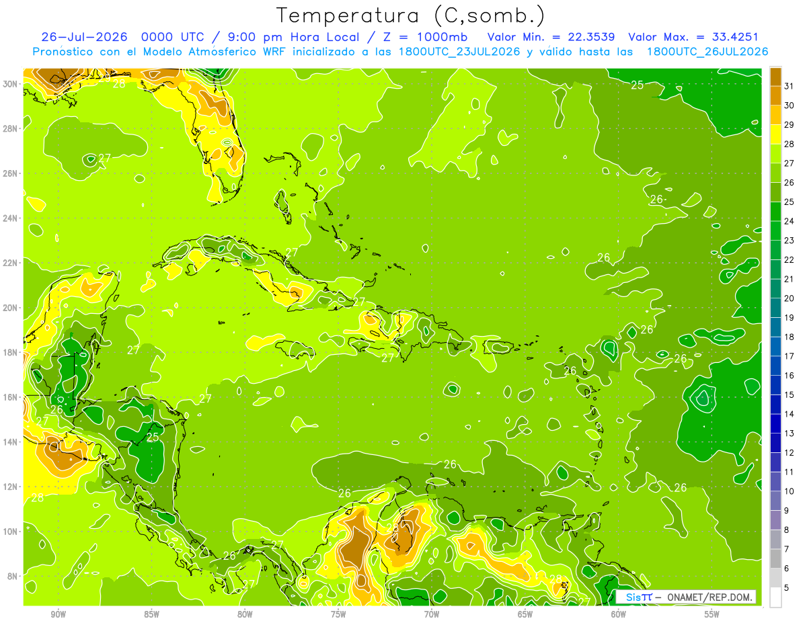The image size is (807, 623).
Task: Select the date text '26-Jul-2026'
Action: tap(85, 37)
